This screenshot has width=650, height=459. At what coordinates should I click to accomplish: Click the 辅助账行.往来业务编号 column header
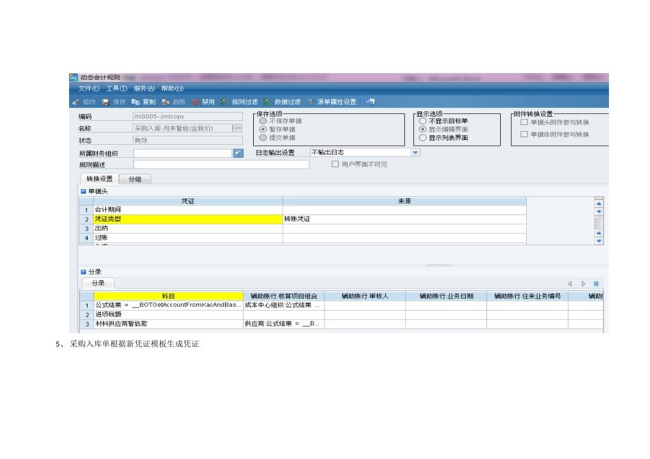pyautogui.click(x=528, y=296)
